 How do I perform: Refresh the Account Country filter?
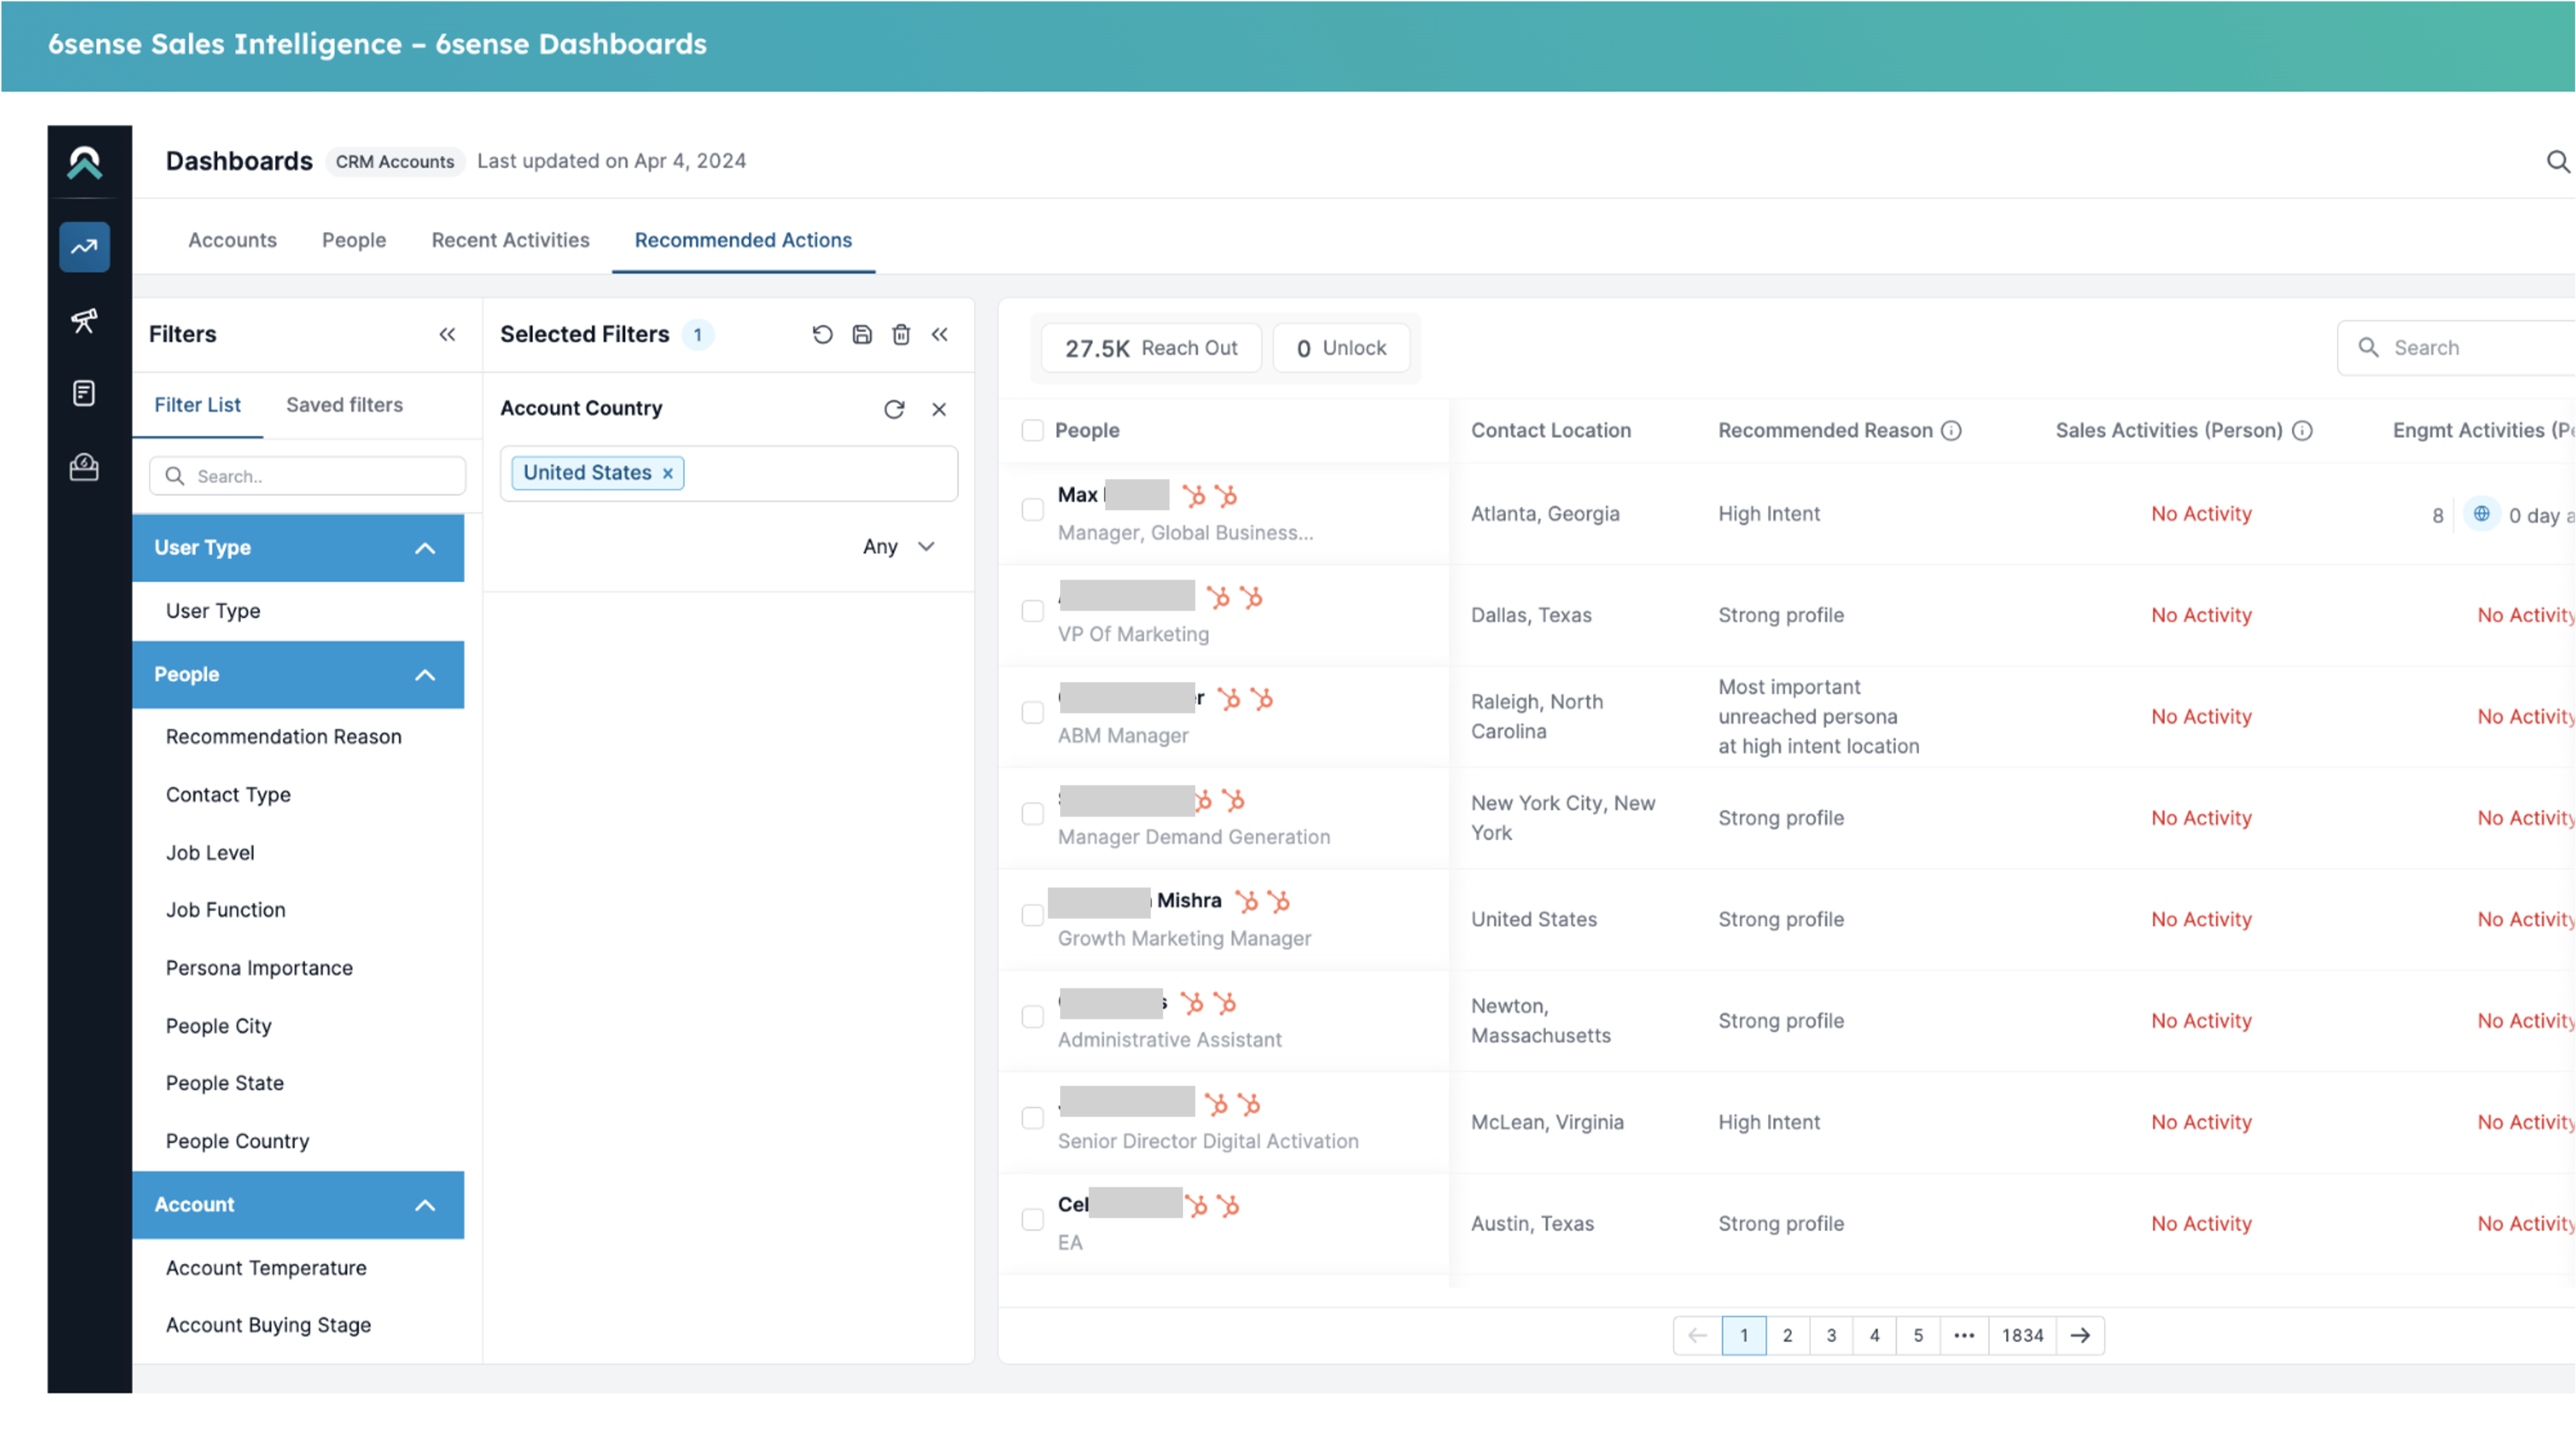tap(894, 409)
